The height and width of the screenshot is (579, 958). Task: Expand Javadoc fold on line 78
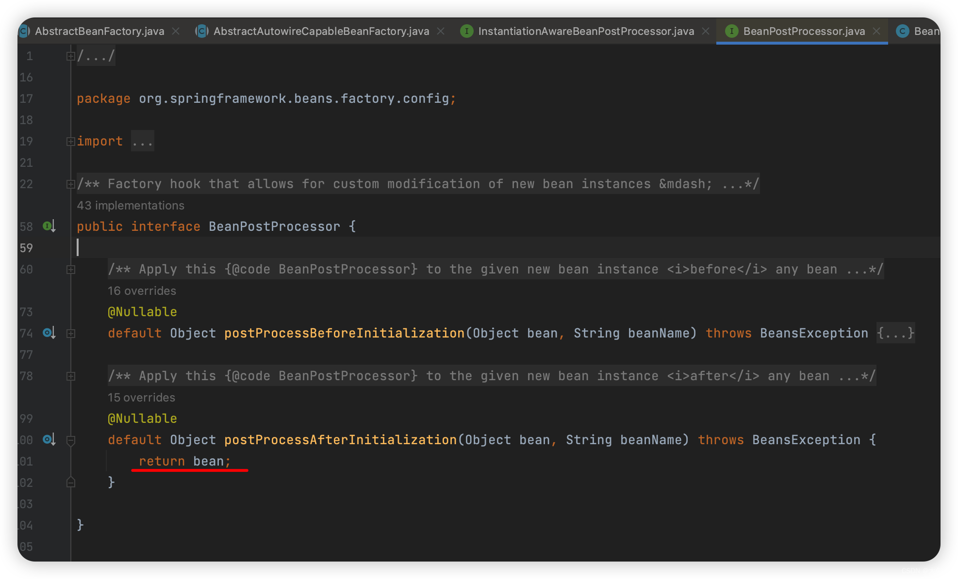tap(70, 376)
